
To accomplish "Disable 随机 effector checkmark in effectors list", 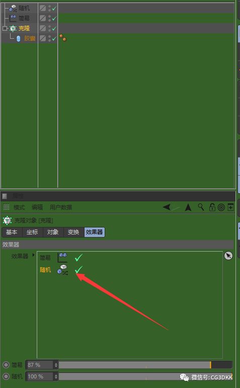I will pos(78,269).
